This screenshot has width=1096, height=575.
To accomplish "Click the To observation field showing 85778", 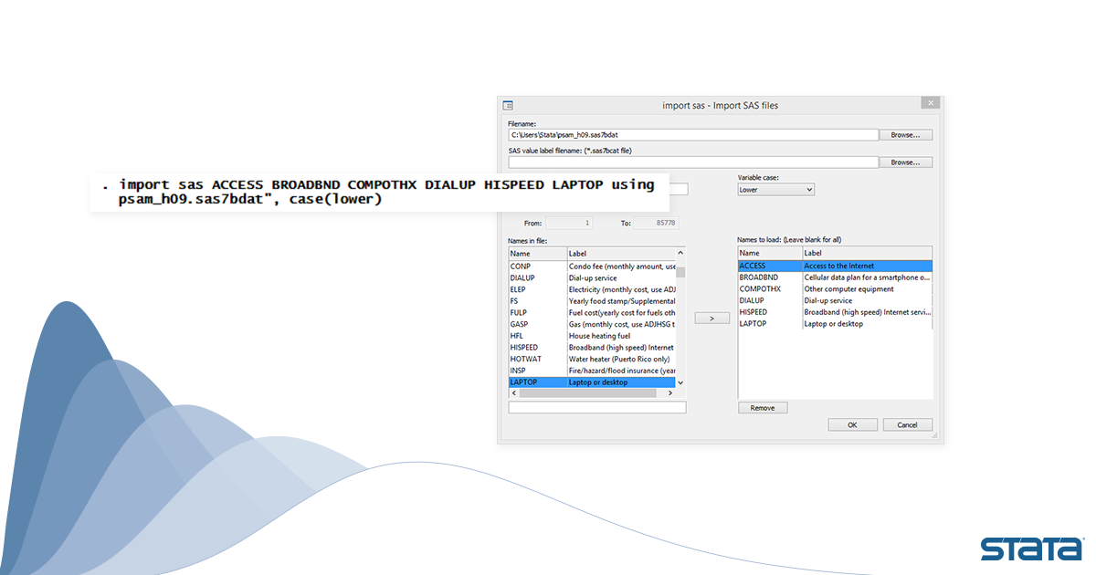I will pyautogui.click(x=655, y=223).
